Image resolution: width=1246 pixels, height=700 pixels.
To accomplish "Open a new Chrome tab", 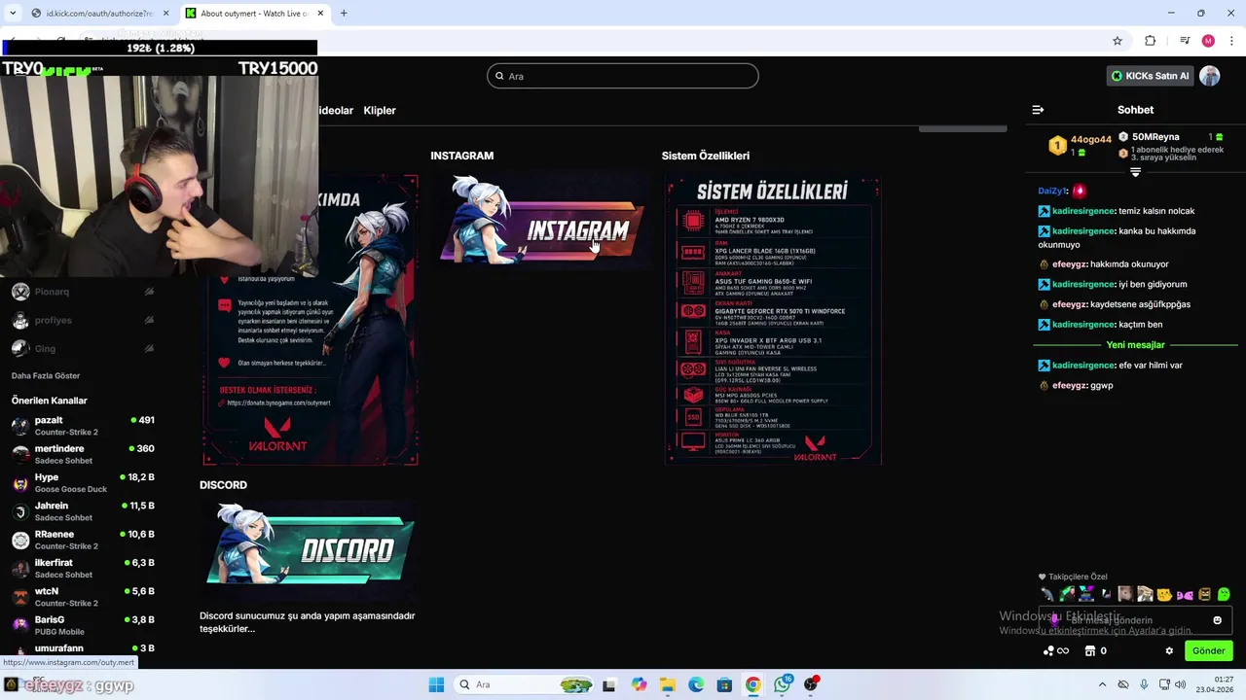I will click(344, 14).
